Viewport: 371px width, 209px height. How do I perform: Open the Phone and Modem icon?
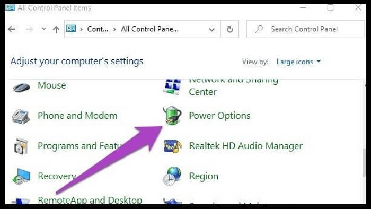(21, 117)
